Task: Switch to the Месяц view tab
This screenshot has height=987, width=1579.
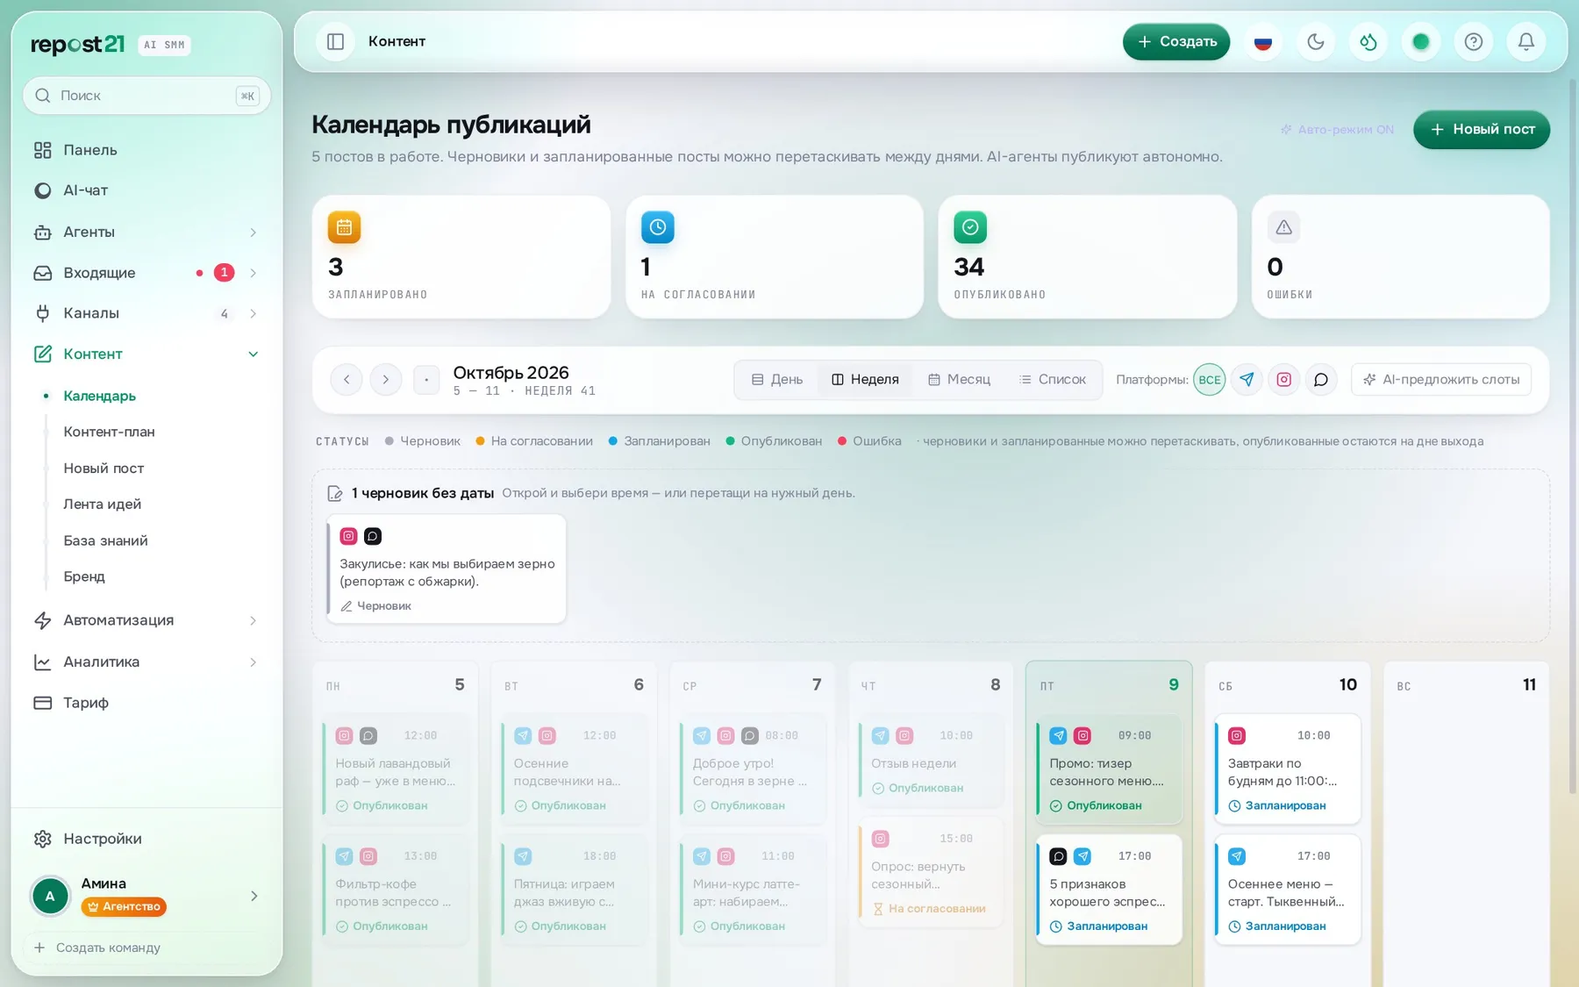Action: 959,379
